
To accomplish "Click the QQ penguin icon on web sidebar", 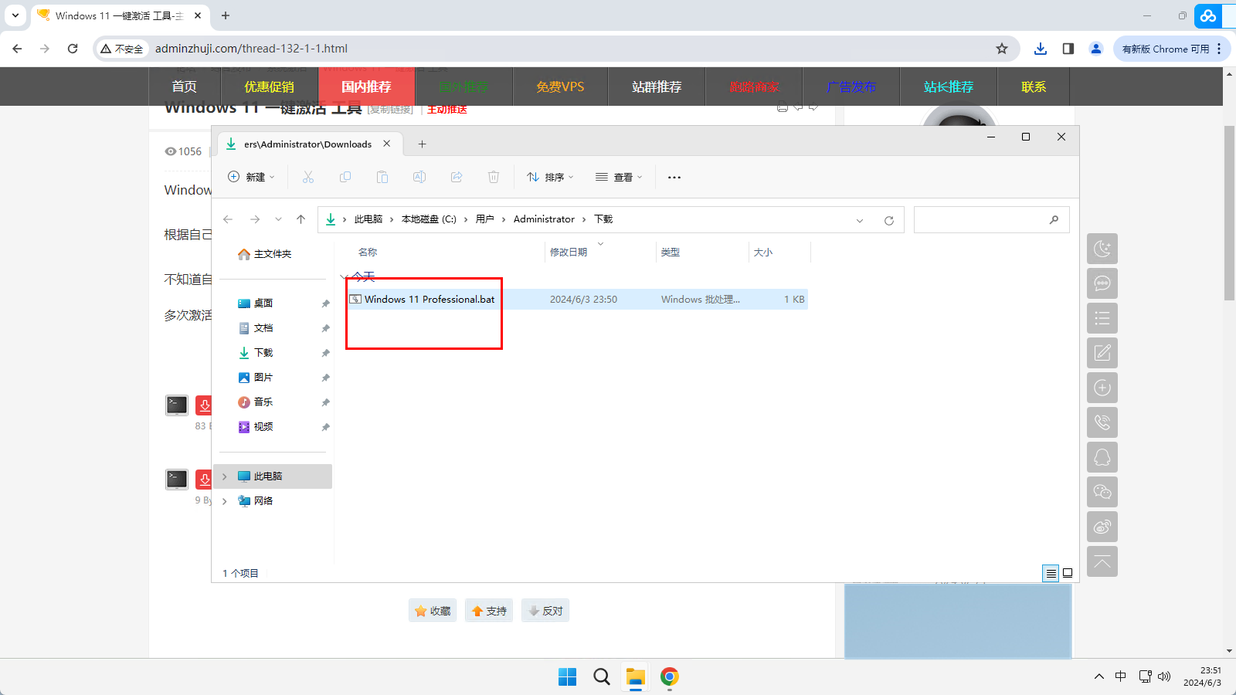I will click(1102, 457).
